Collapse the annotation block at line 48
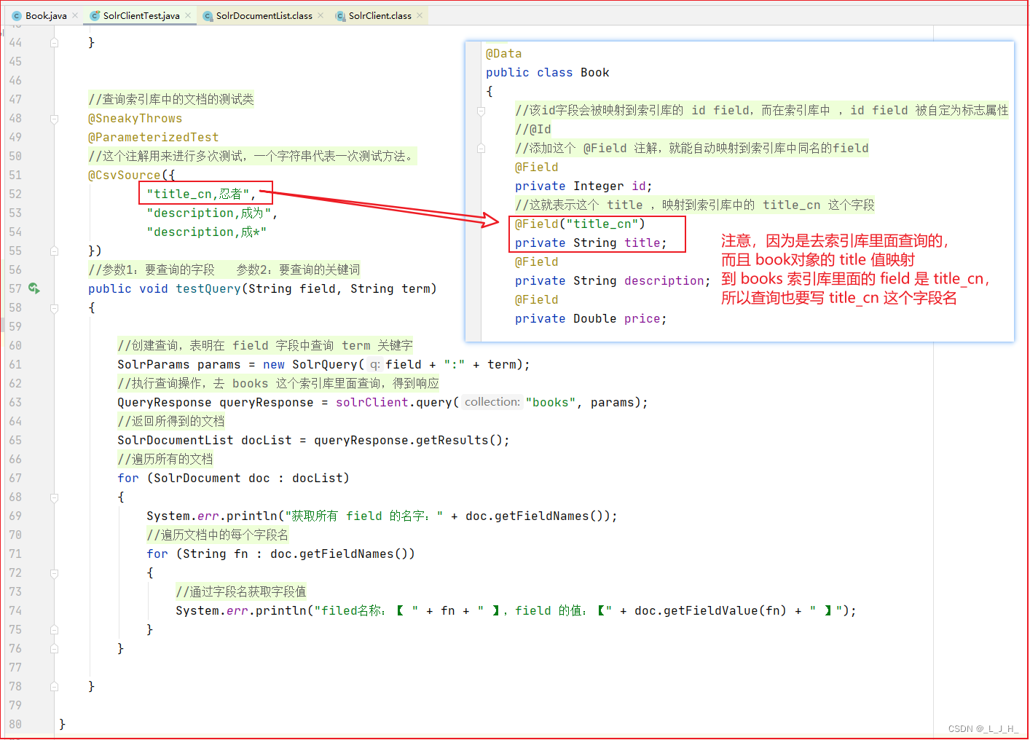 (x=55, y=118)
